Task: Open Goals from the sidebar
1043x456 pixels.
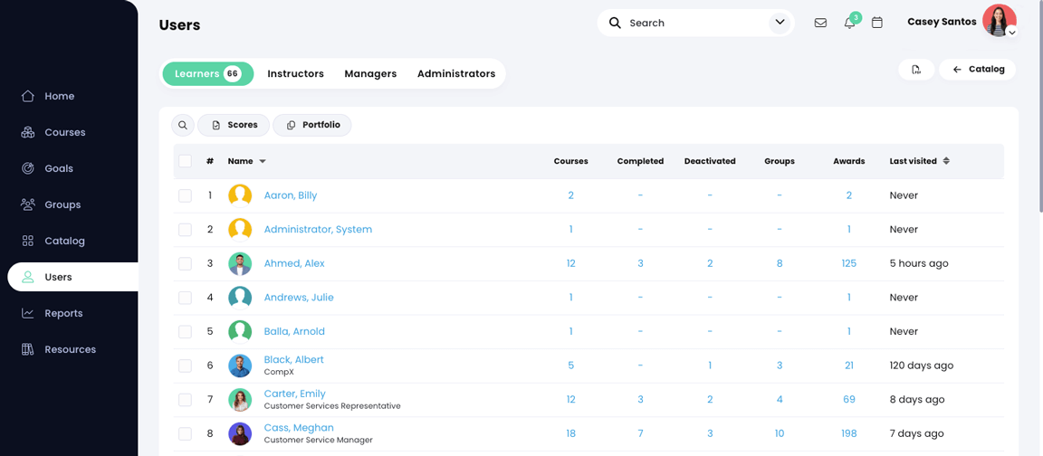Action: [x=59, y=168]
